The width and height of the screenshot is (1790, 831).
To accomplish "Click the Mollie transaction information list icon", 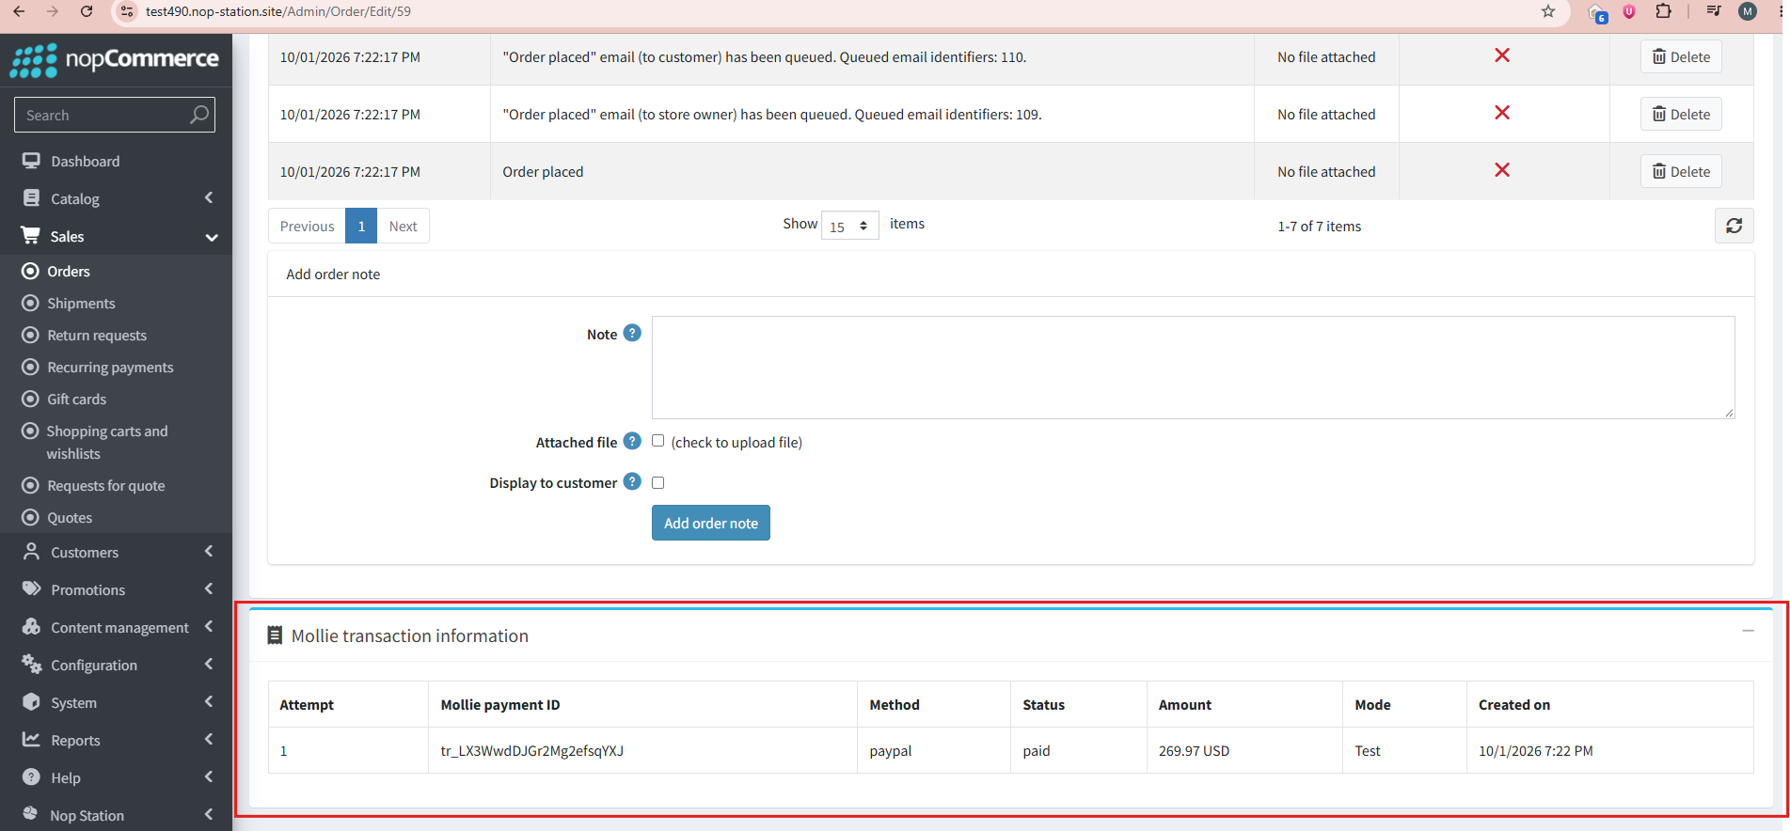I will (x=275, y=635).
